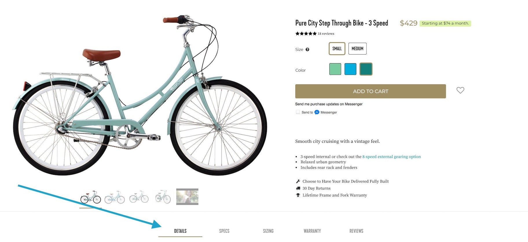Viewport: 528px width, 242px height.
Task: Click the Messenger logo icon
Action: [x=317, y=112]
